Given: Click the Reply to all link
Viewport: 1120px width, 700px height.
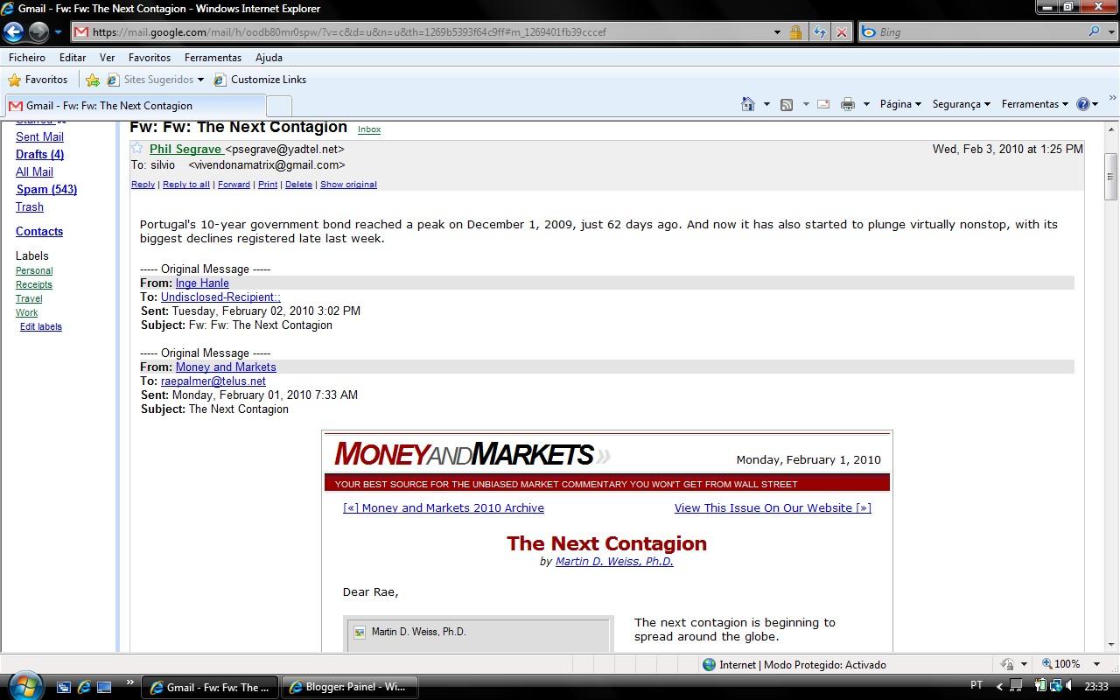Looking at the screenshot, I should tap(186, 185).
